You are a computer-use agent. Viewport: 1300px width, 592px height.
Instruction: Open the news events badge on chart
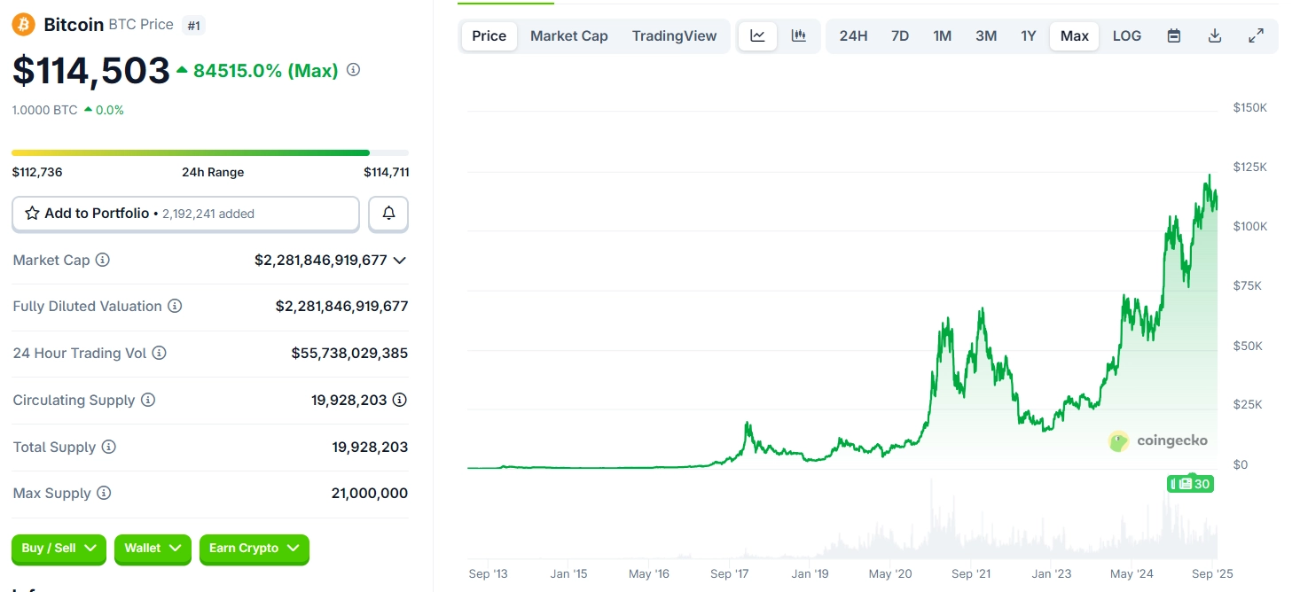click(x=1191, y=484)
